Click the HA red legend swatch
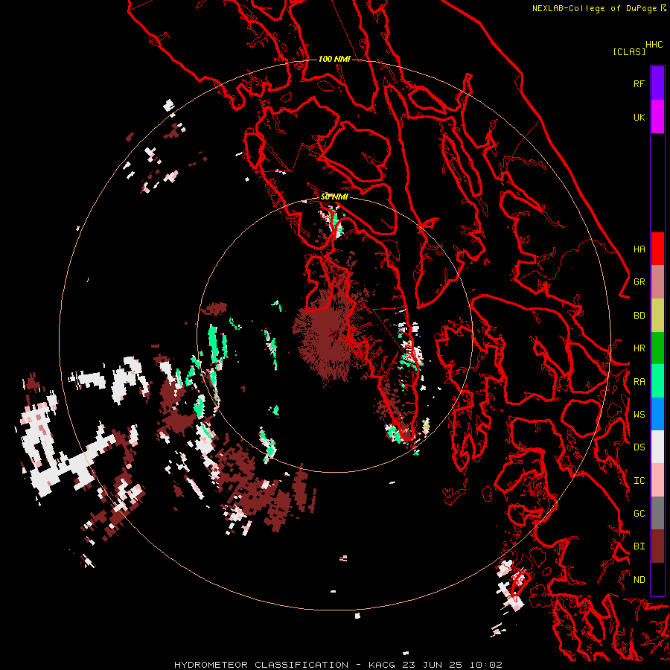 tap(657, 249)
